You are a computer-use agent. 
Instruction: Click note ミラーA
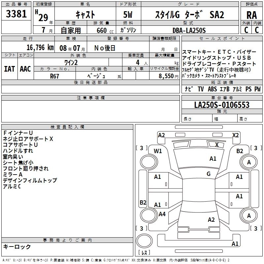[x=13, y=175]
